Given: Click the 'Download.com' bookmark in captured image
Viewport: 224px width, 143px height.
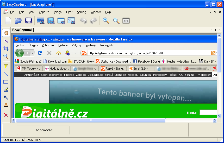Looking at the screenshot, I should (55, 62).
